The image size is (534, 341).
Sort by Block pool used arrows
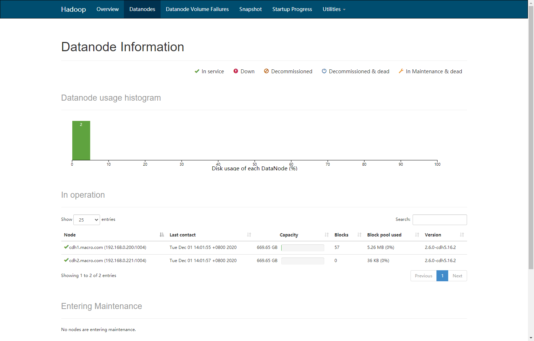pyautogui.click(x=417, y=235)
